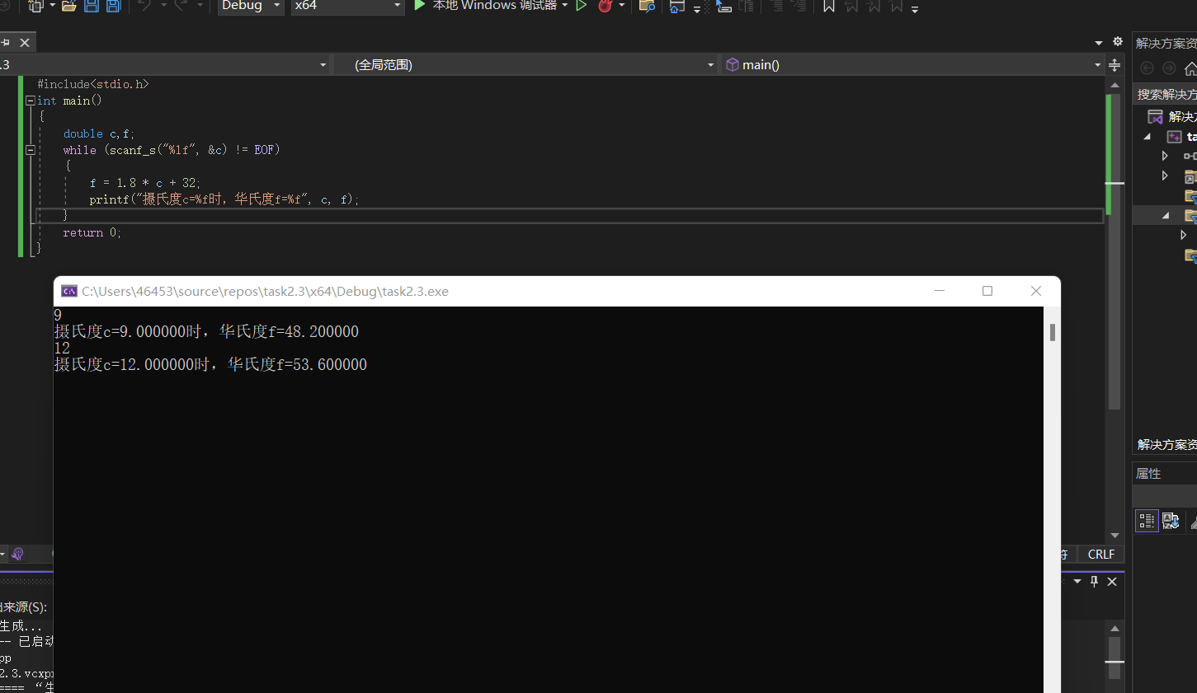Open the document tab list dropdown
This screenshot has height=693, width=1197.
tap(1099, 43)
